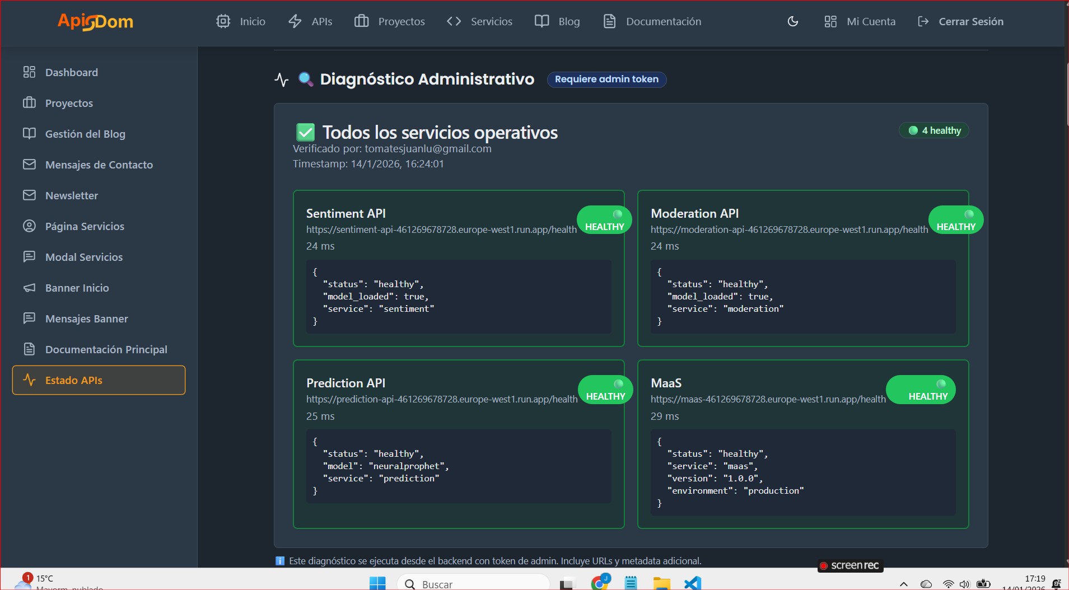Screen dimensions: 1069x590
Task: Click the green services operational checkmark
Action: [305, 132]
